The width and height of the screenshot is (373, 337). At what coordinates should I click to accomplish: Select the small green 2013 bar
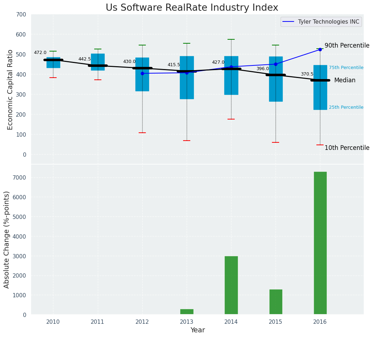[187, 312]
